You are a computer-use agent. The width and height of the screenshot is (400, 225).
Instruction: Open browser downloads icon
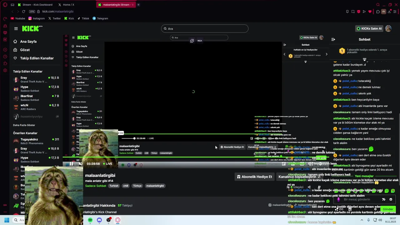(x=390, y=12)
